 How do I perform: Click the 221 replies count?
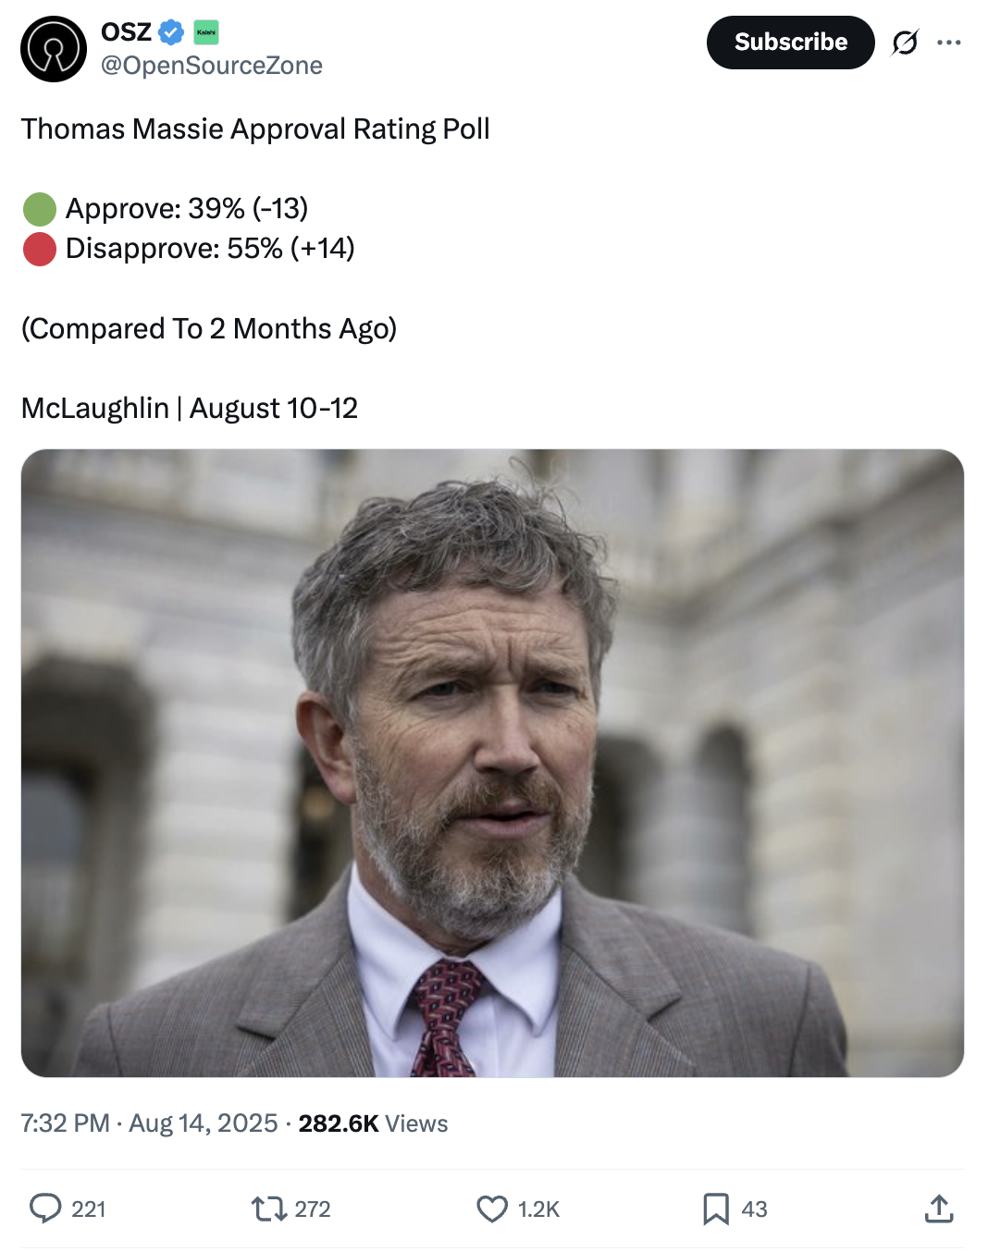pos(89,1209)
